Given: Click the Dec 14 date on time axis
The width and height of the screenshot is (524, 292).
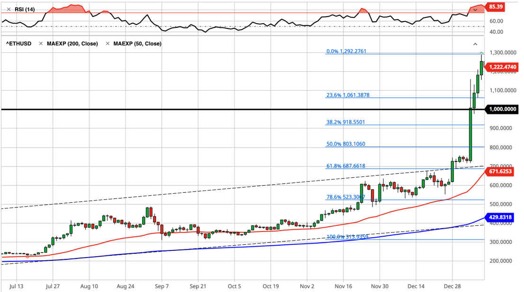Looking at the screenshot, I should [x=416, y=286].
